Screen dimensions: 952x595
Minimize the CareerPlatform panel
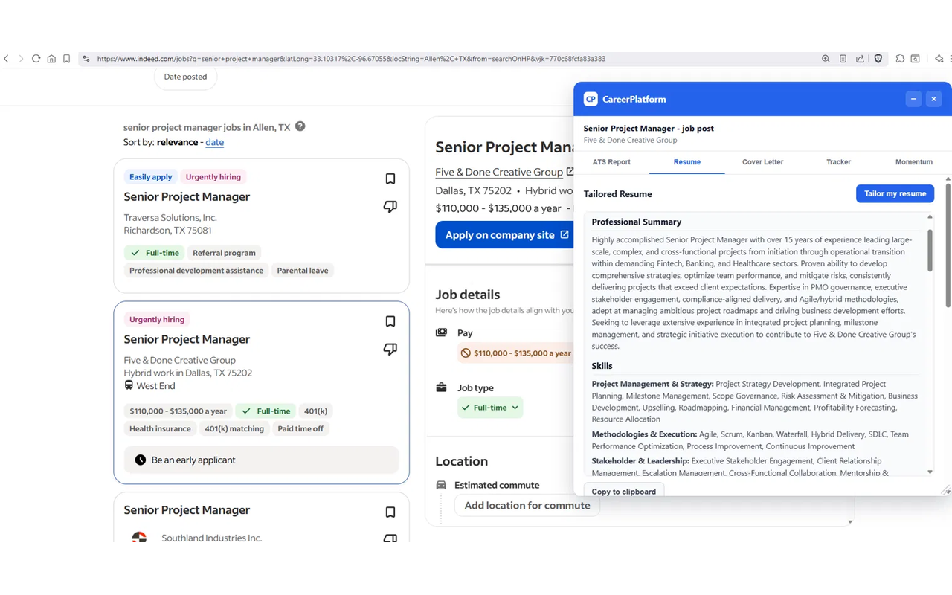[x=913, y=99]
